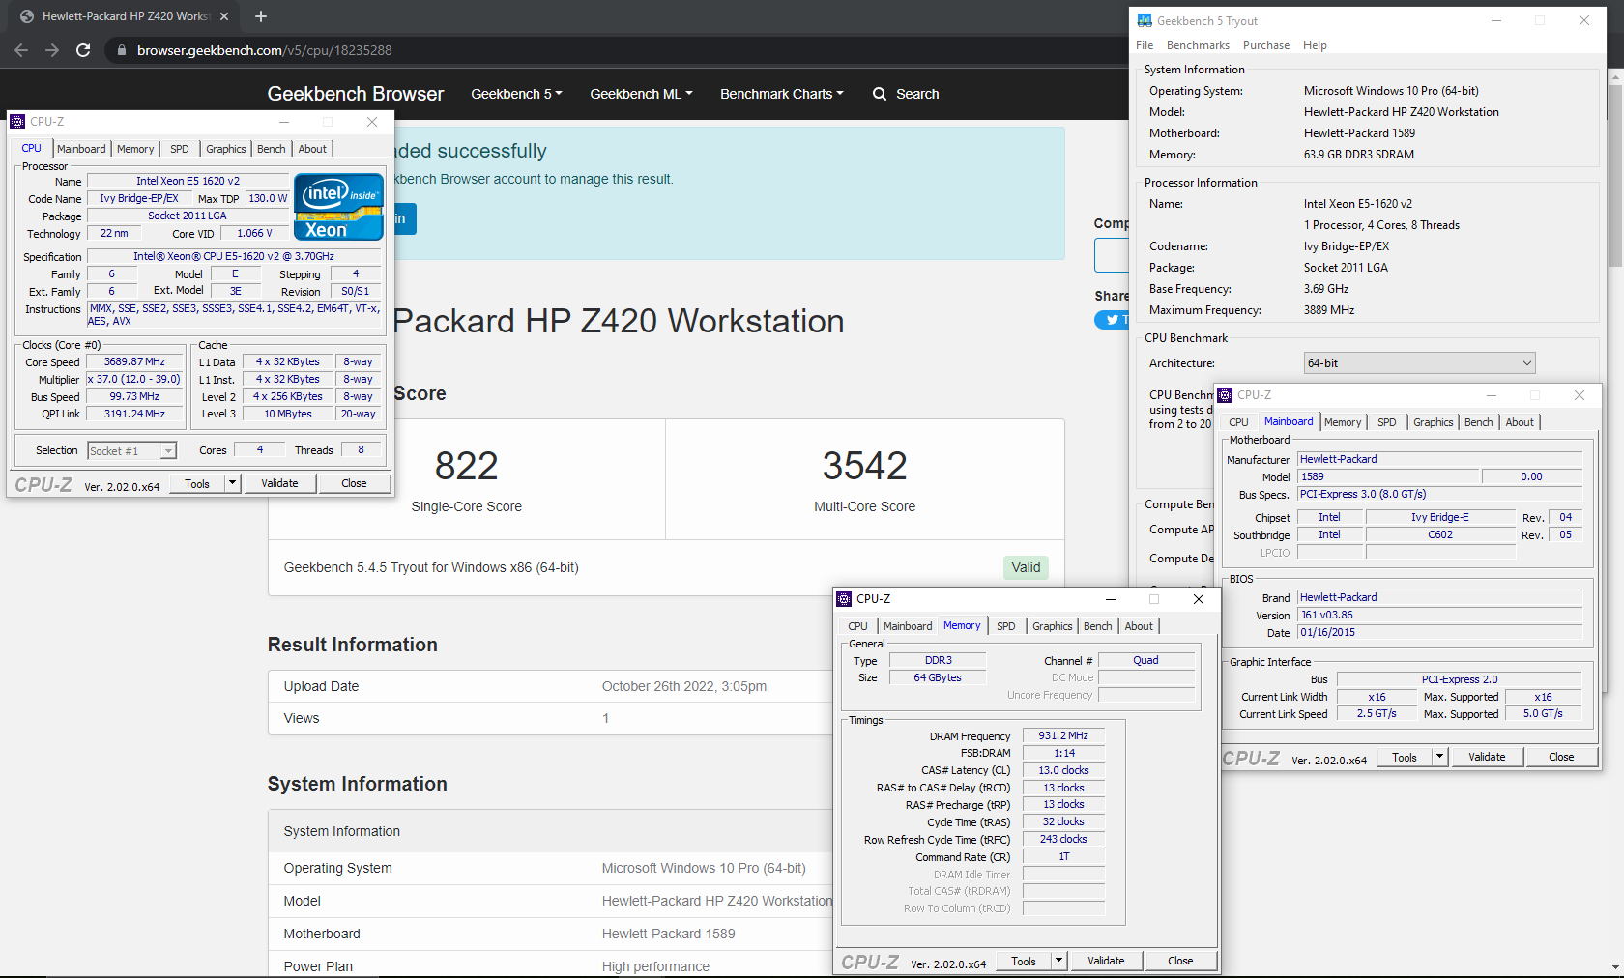Click the Graphics tab in CPU-Z Mainboard window
Screen dimensions: 1624x978
1433,422
